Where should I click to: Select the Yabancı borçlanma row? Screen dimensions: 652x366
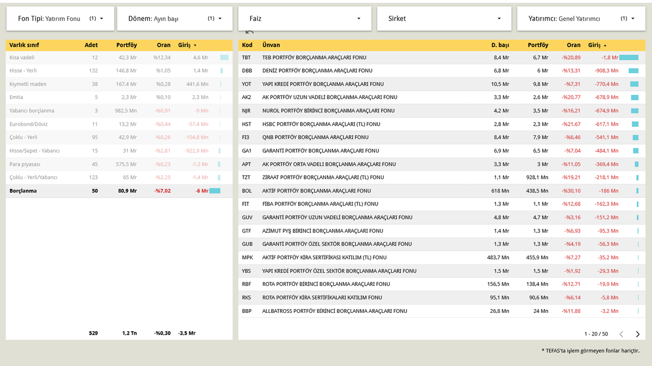click(119, 111)
